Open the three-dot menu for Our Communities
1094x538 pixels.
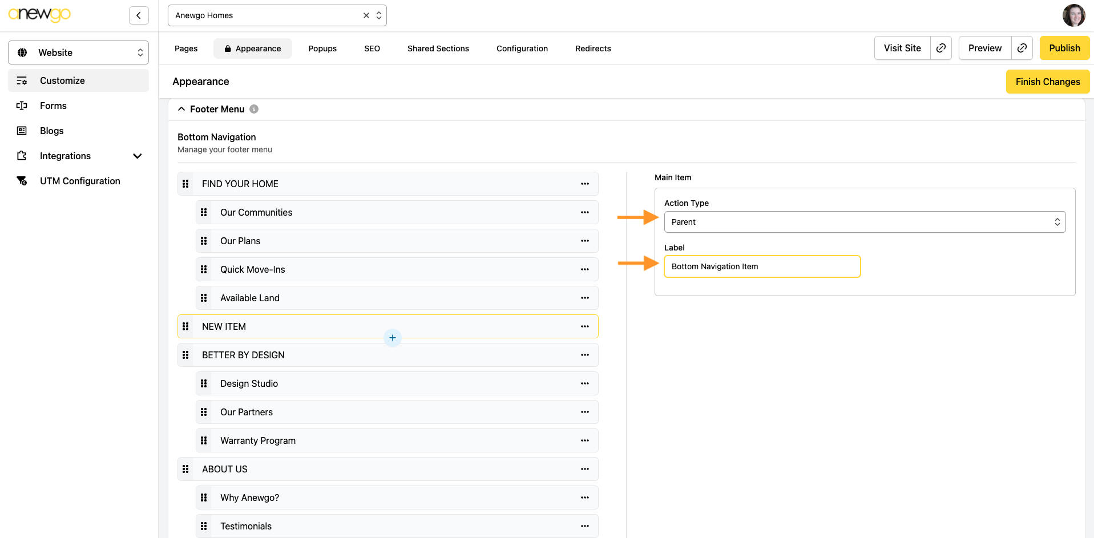click(x=584, y=212)
